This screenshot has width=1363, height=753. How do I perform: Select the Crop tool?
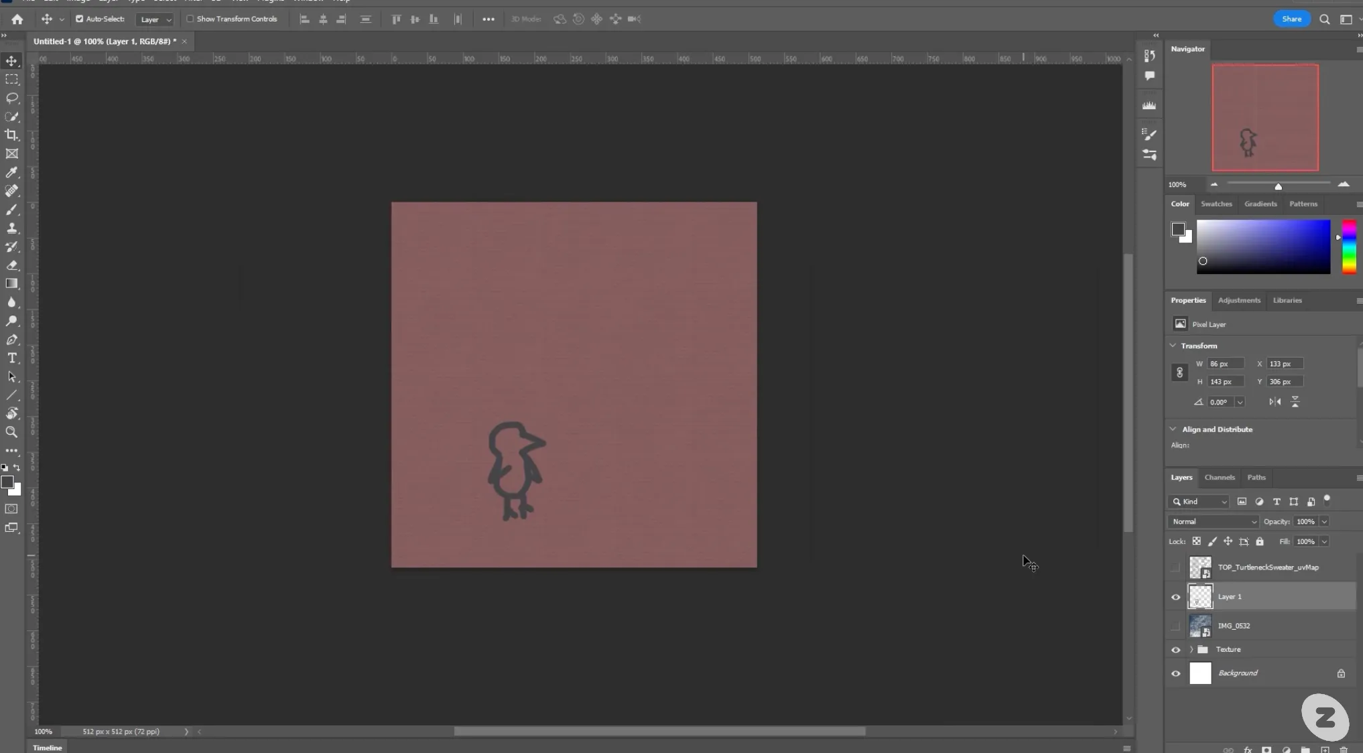12,135
